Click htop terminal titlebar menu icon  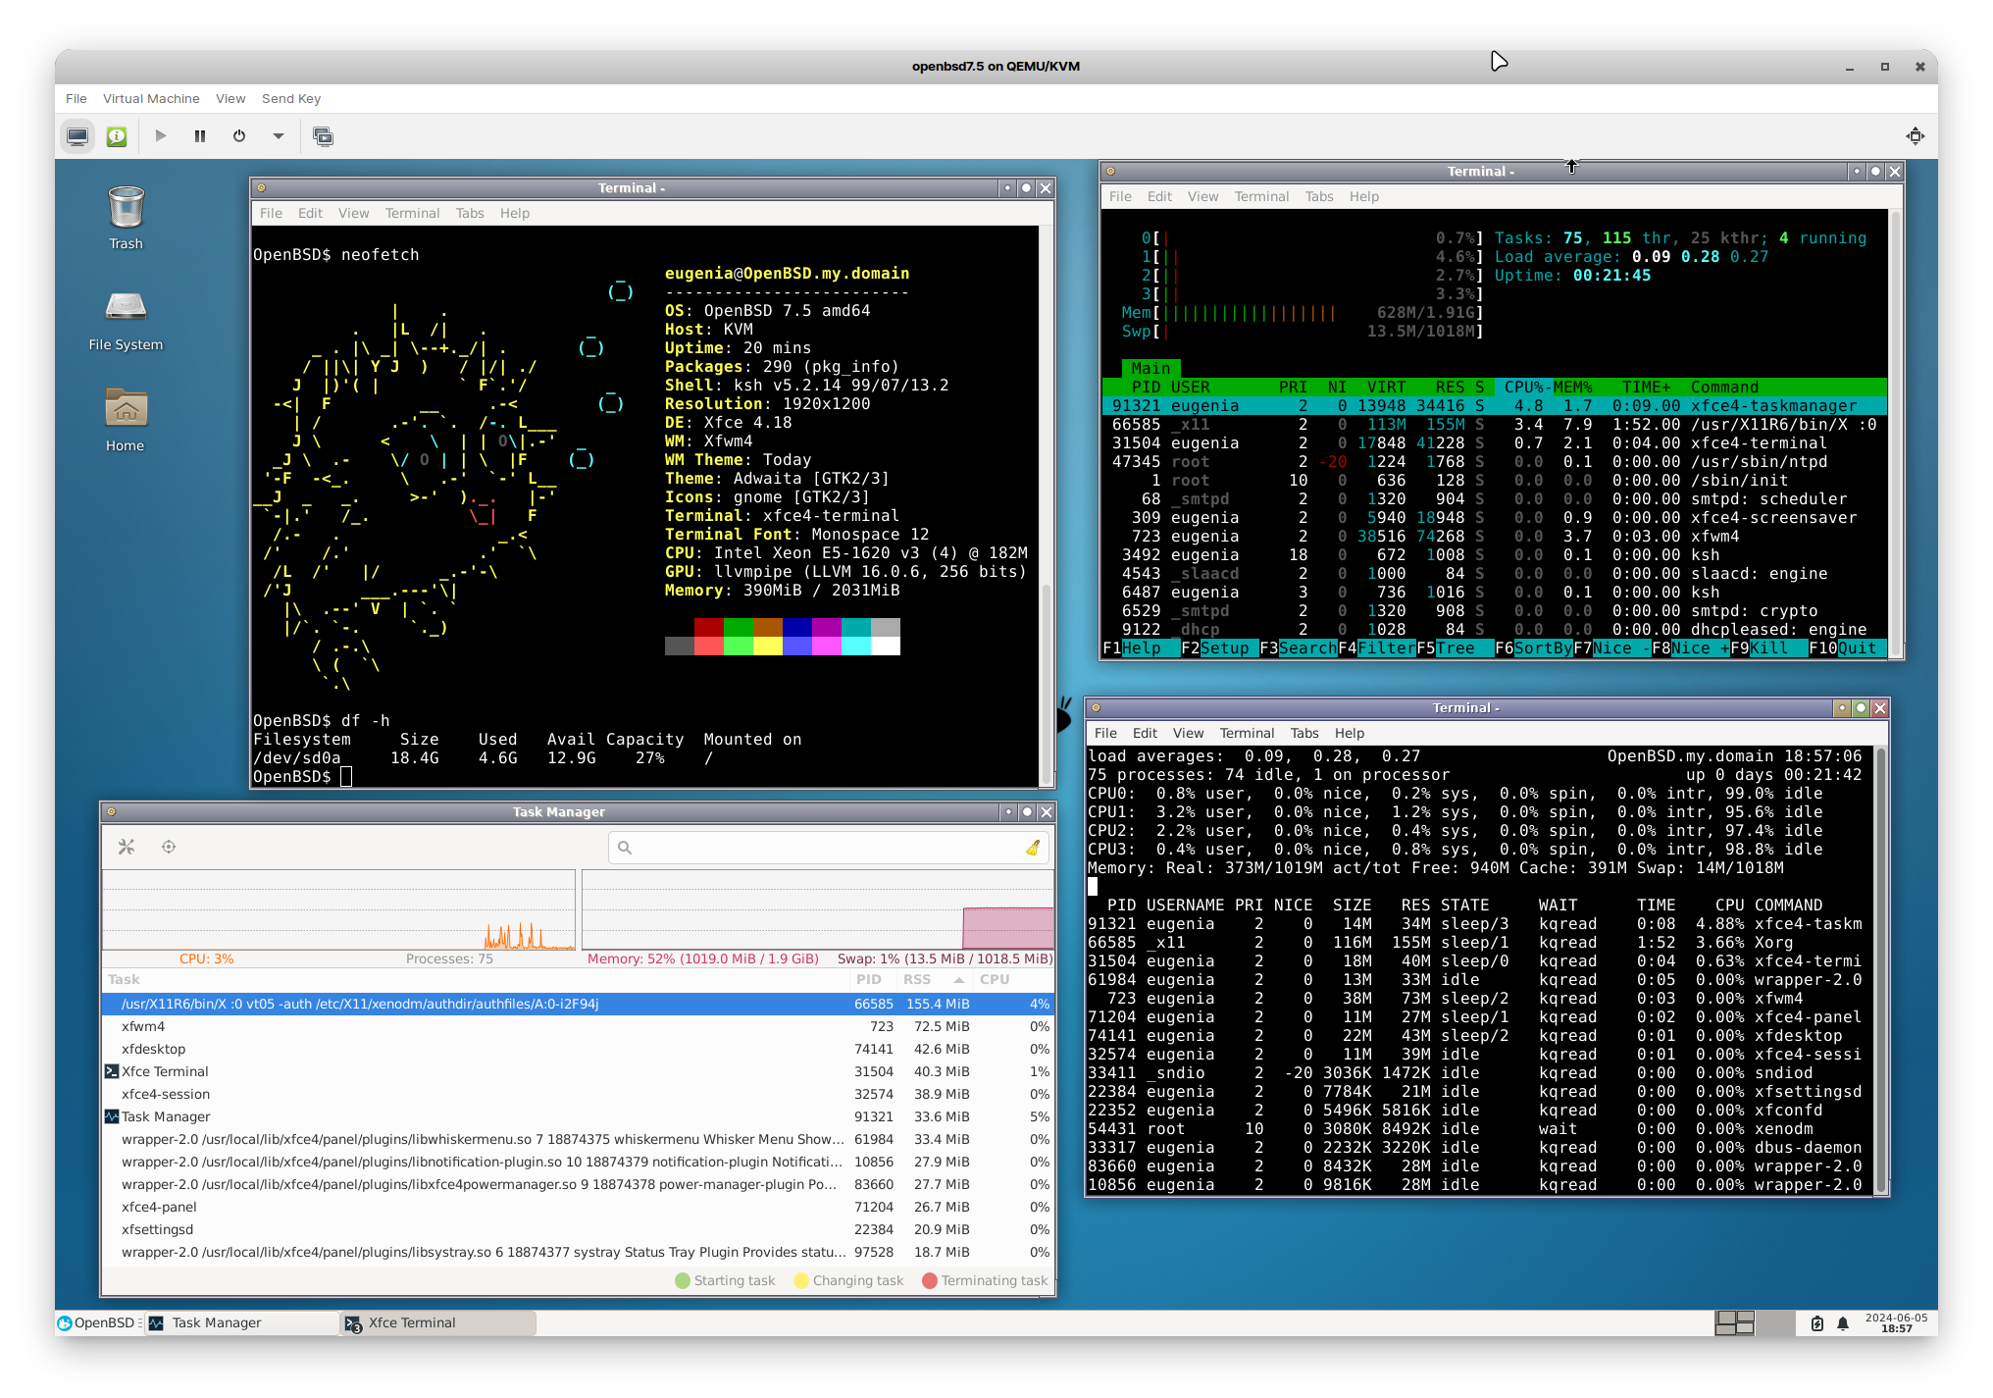pyautogui.click(x=1110, y=171)
